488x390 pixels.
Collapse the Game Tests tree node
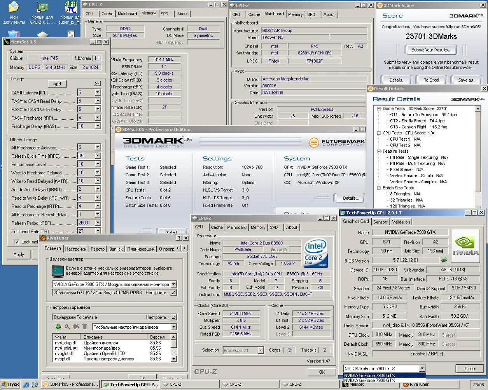point(378,109)
